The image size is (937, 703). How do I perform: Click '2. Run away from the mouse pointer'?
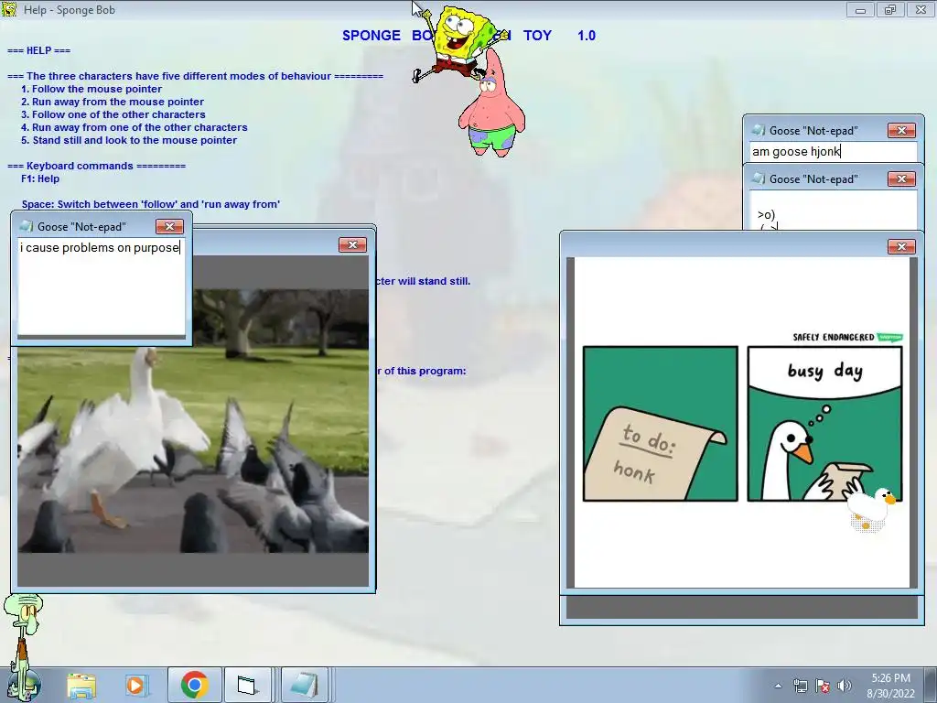point(113,102)
